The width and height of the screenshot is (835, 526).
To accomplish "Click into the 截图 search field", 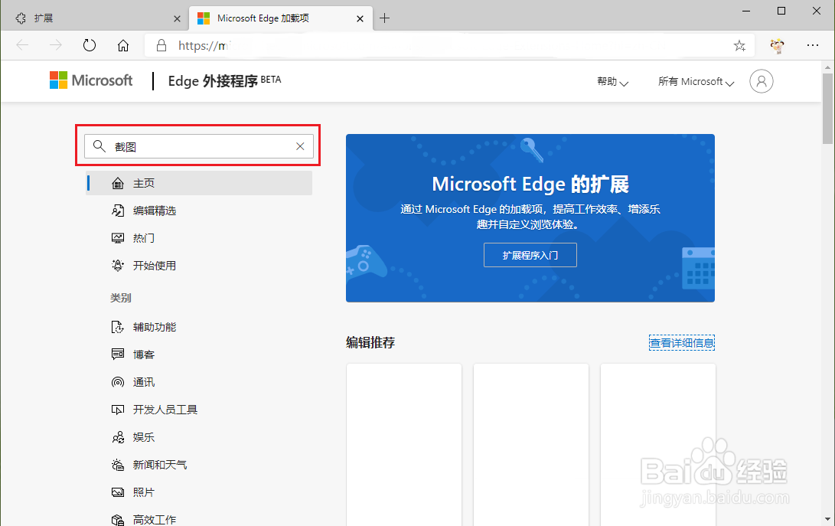I will coord(199,146).
